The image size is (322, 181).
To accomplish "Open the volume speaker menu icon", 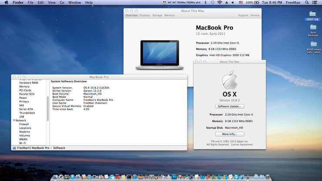I will (233, 3).
